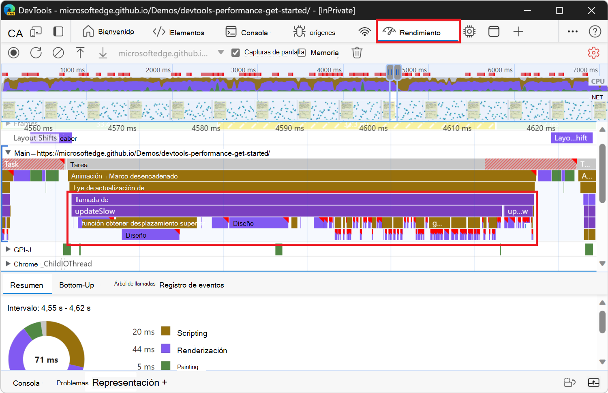
Task: Start recording with the Record button
Action: 14,53
